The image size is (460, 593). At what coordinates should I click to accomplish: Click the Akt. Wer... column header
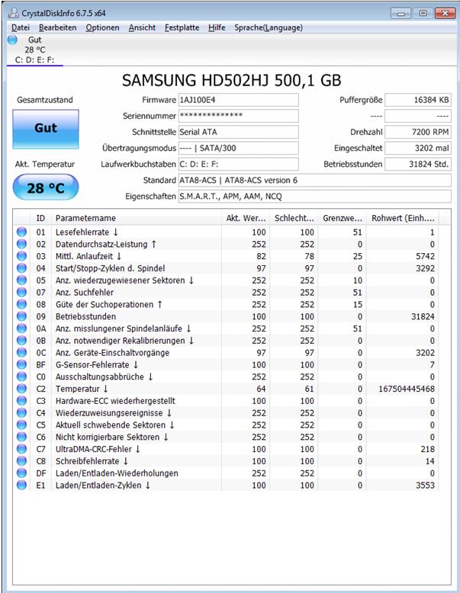point(246,218)
